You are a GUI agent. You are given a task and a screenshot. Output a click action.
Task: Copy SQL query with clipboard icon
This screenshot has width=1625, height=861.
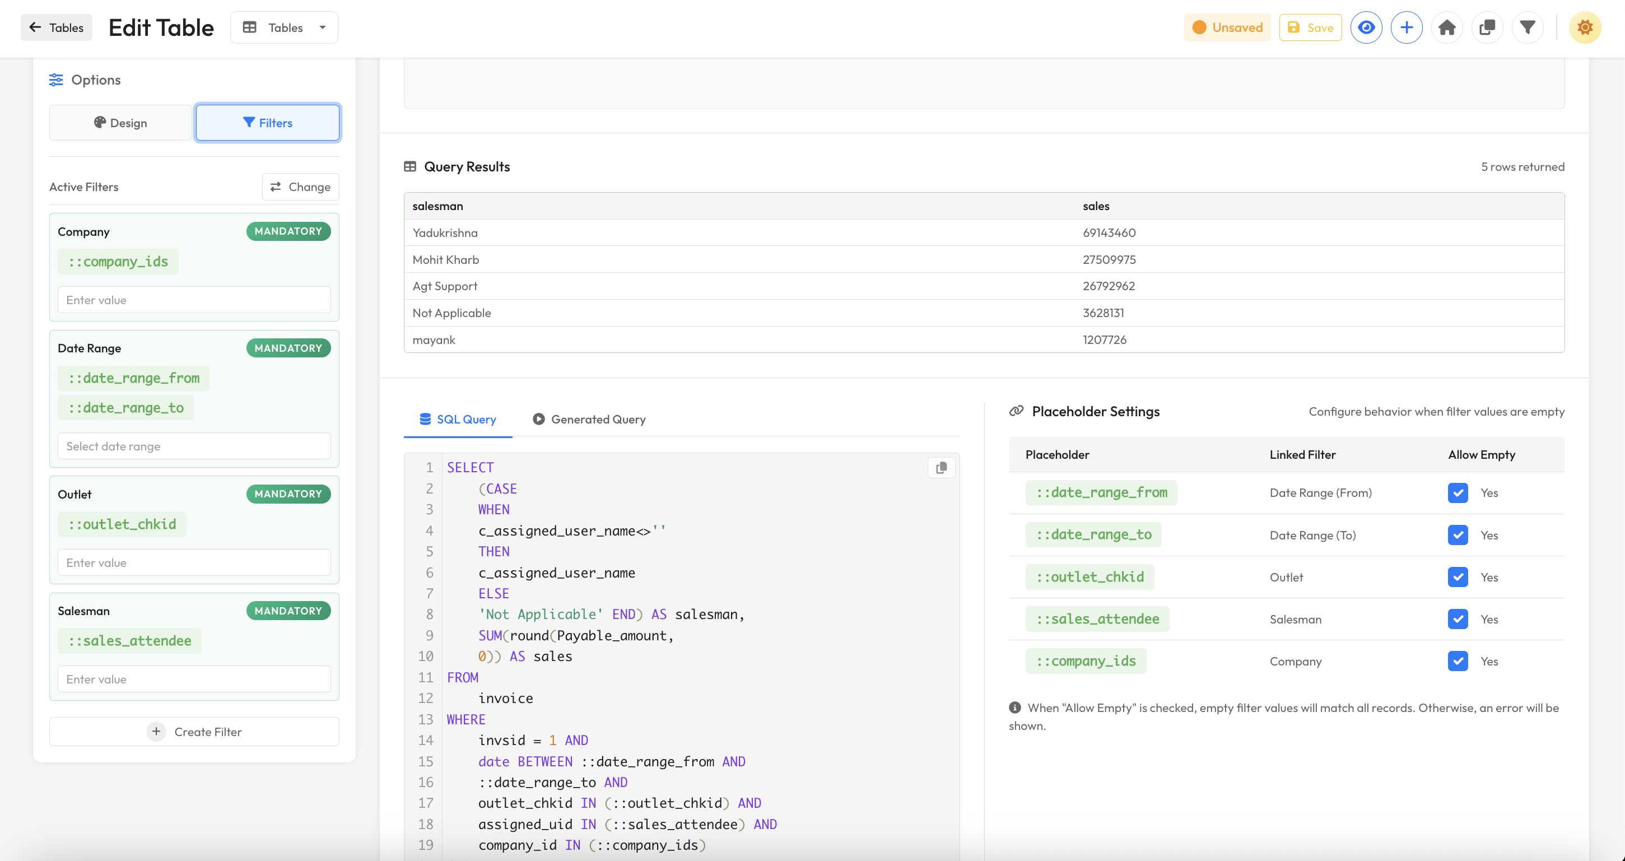[x=941, y=467]
